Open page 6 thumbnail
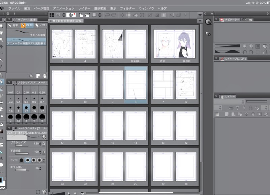Screen dimensions: 270x195 [186, 85]
